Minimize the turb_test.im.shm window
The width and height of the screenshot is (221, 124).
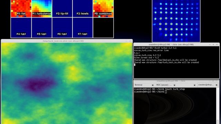coord(126,41)
